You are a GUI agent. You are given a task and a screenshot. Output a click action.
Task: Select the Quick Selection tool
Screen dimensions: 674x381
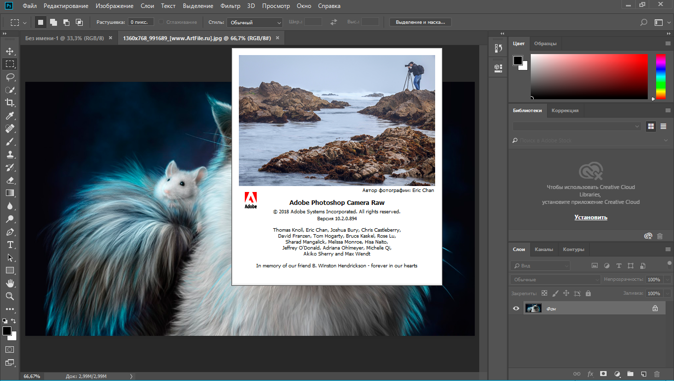tap(9, 90)
